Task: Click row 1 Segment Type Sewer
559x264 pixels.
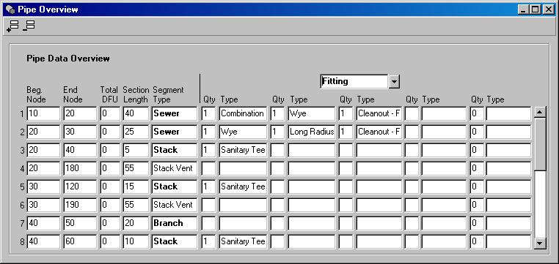Action: pos(175,113)
